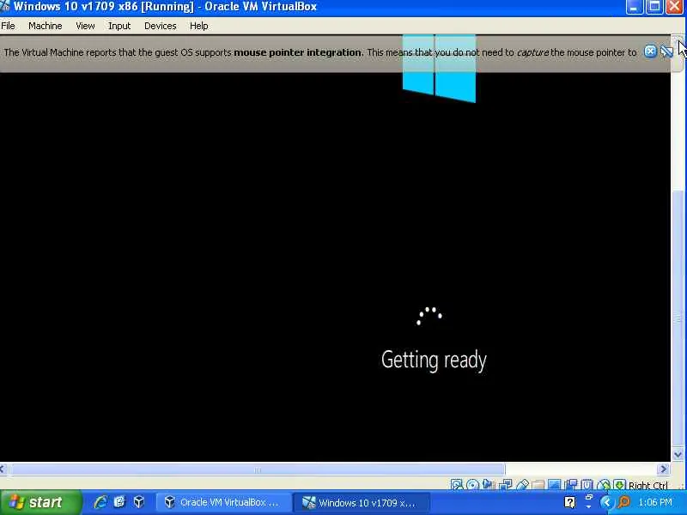
Task: Click the vertical scrollbar down arrow
Action: (x=678, y=455)
